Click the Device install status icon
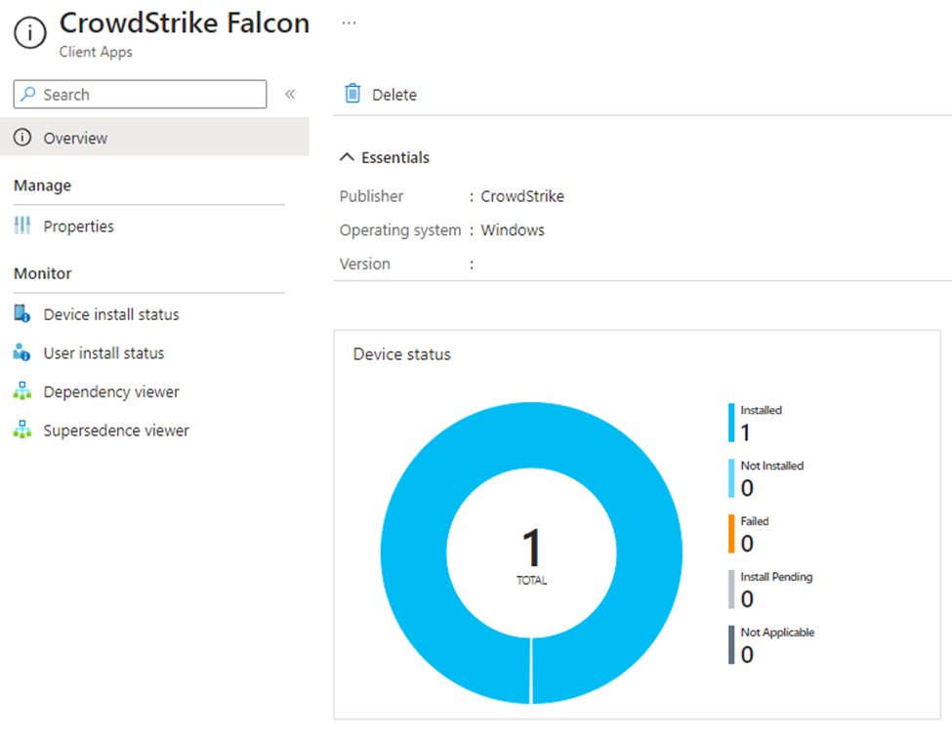Screen dimensions: 952x739 click(22, 314)
